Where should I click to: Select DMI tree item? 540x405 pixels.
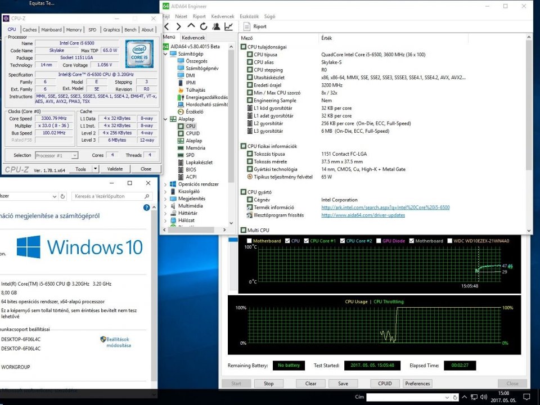pyautogui.click(x=190, y=75)
